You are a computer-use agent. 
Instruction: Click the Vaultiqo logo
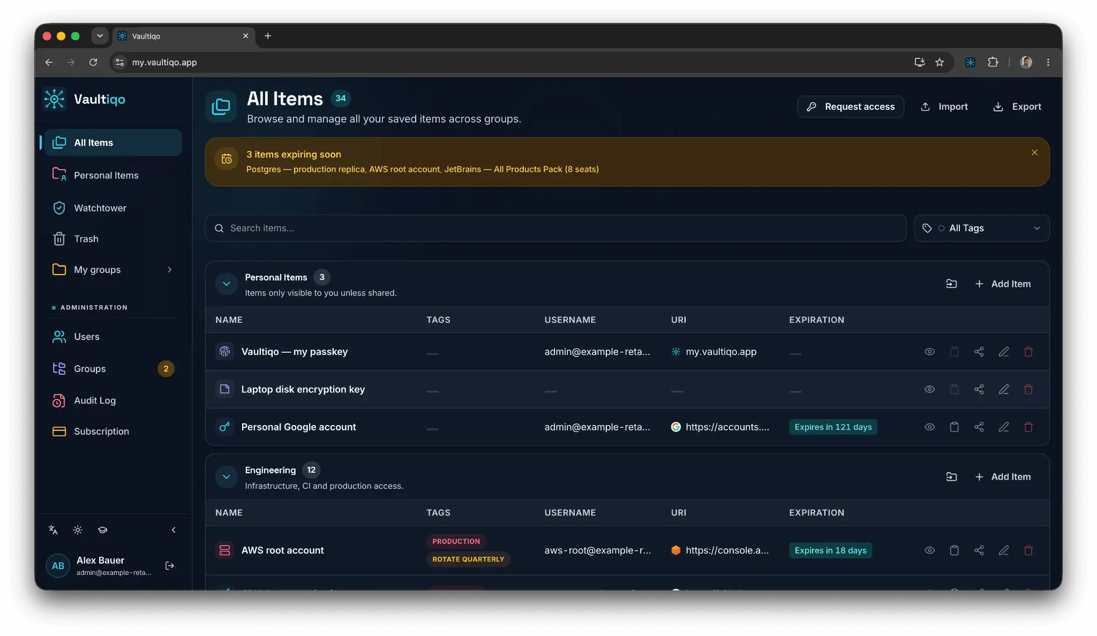(85, 99)
